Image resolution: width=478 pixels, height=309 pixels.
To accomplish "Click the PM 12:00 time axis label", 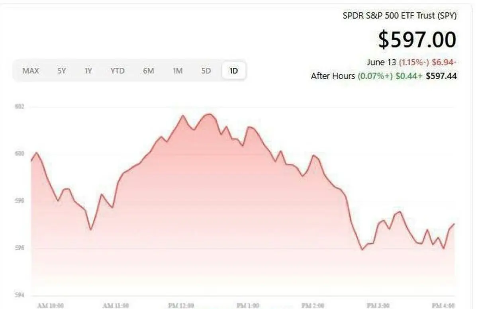I will point(181,305).
